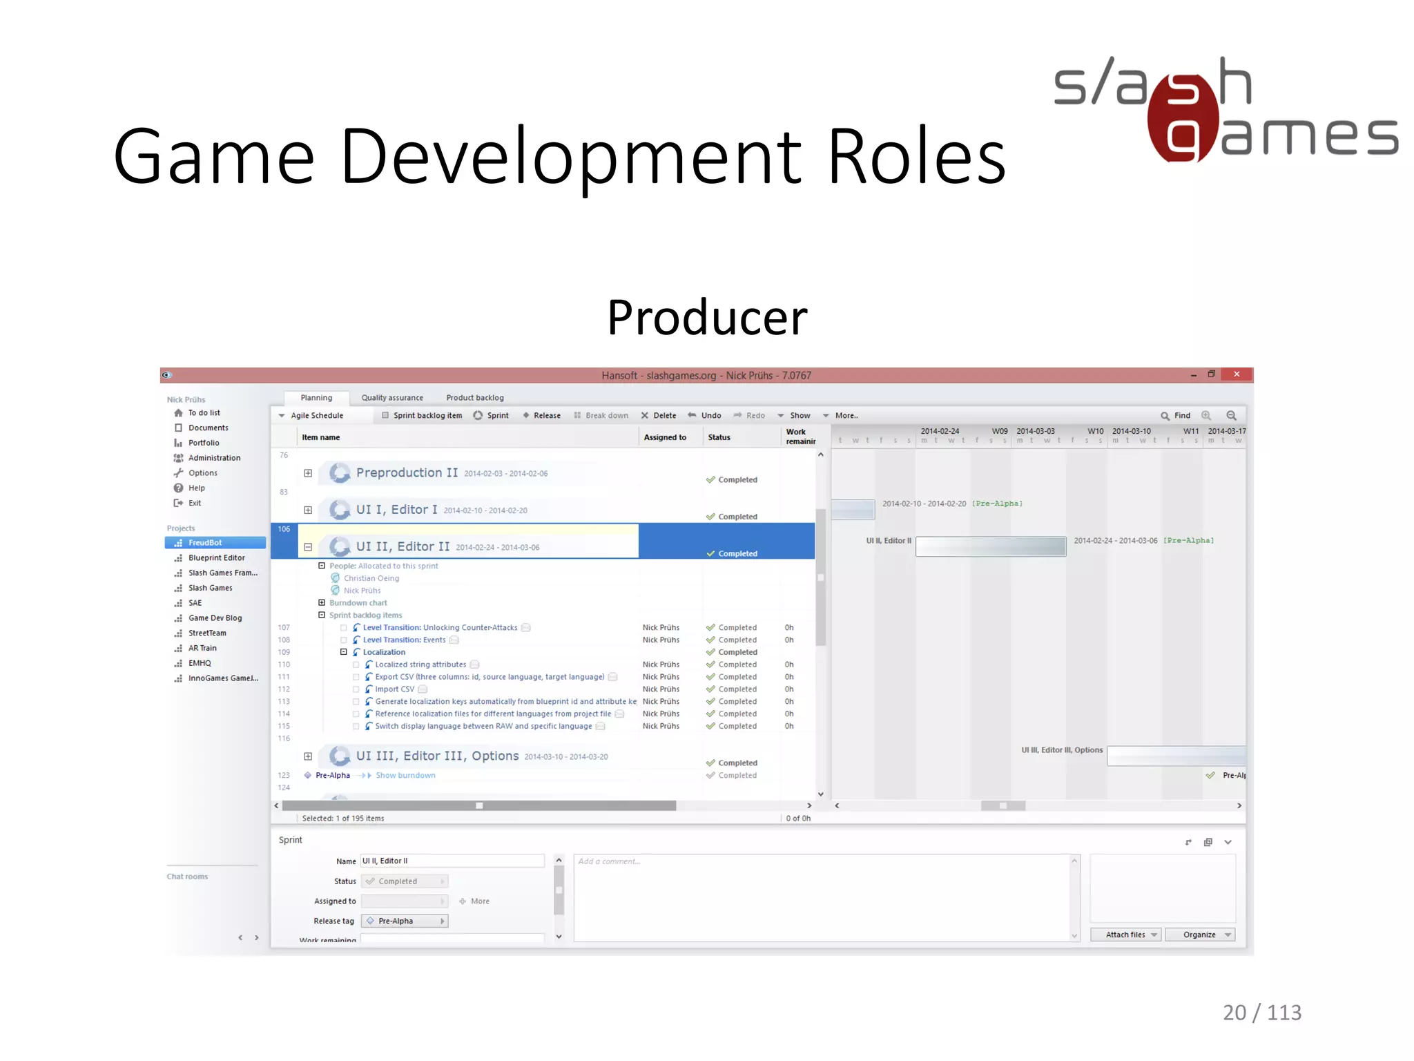Click the Options wrench icon

tap(178, 473)
